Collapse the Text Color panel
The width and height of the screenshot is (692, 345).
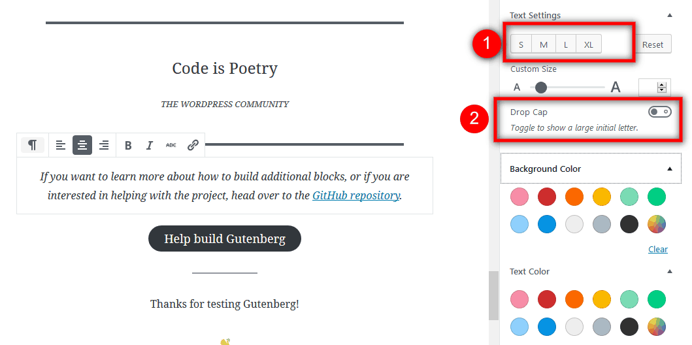(x=670, y=271)
